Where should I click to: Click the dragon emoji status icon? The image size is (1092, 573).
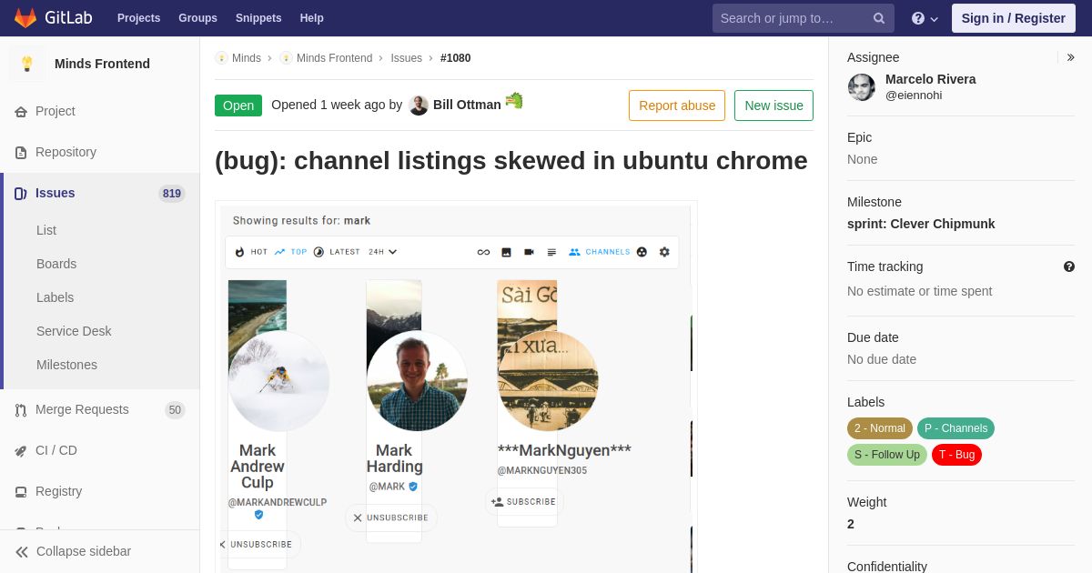(x=514, y=101)
